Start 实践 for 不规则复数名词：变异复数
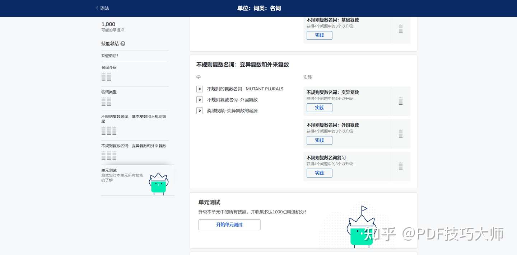517x255 pixels. 319,108
